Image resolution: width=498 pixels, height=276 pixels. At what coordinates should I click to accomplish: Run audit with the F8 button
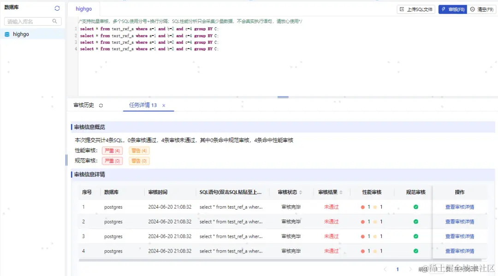[x=453, y=9]
